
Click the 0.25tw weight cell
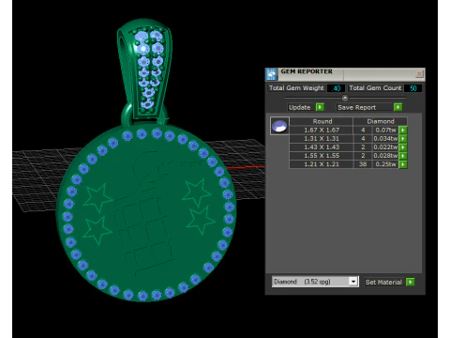(x=385, y=164)
